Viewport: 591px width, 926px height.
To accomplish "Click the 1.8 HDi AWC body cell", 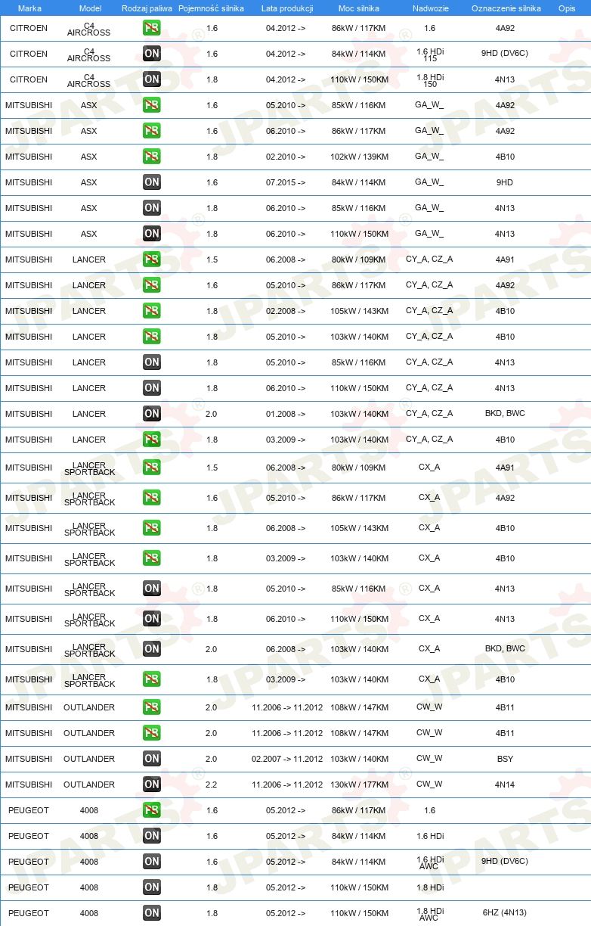I will pyautogui.click(x=430, y=914).
